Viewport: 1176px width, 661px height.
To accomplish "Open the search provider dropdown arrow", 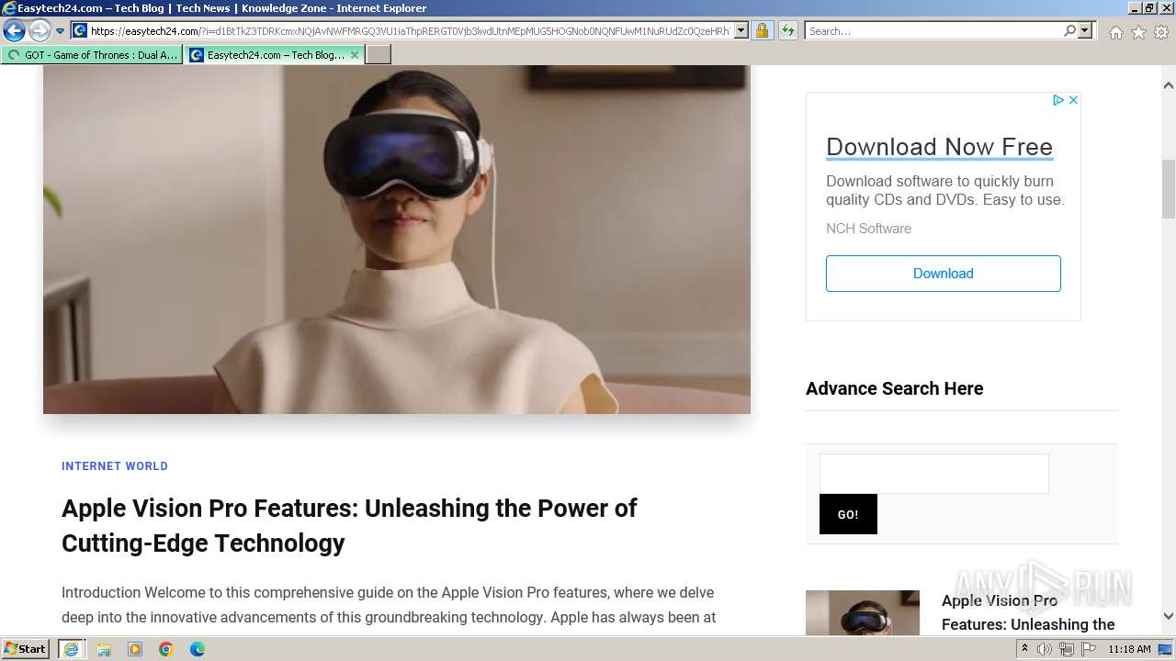I will pos(1085,31).
